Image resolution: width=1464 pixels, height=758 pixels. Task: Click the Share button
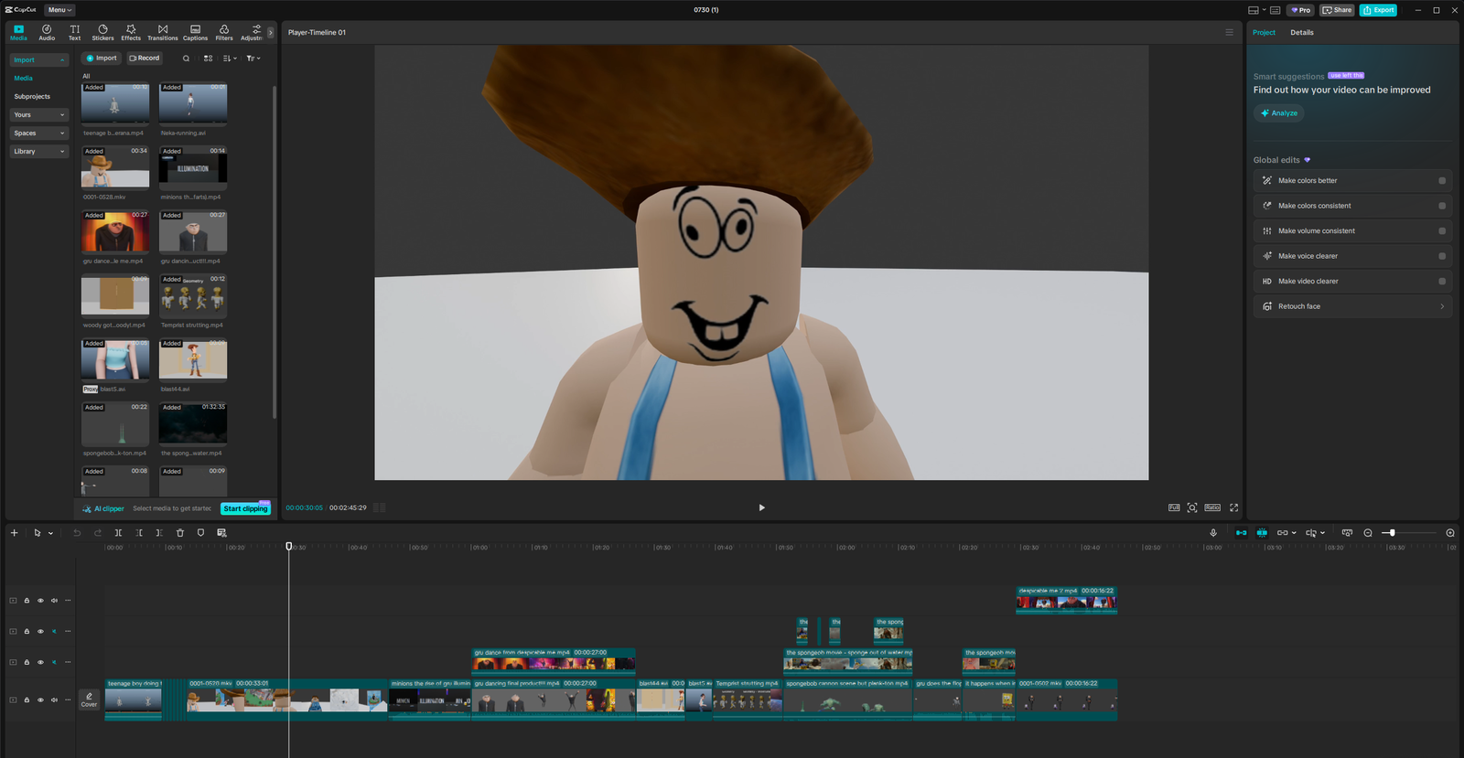1337,10
